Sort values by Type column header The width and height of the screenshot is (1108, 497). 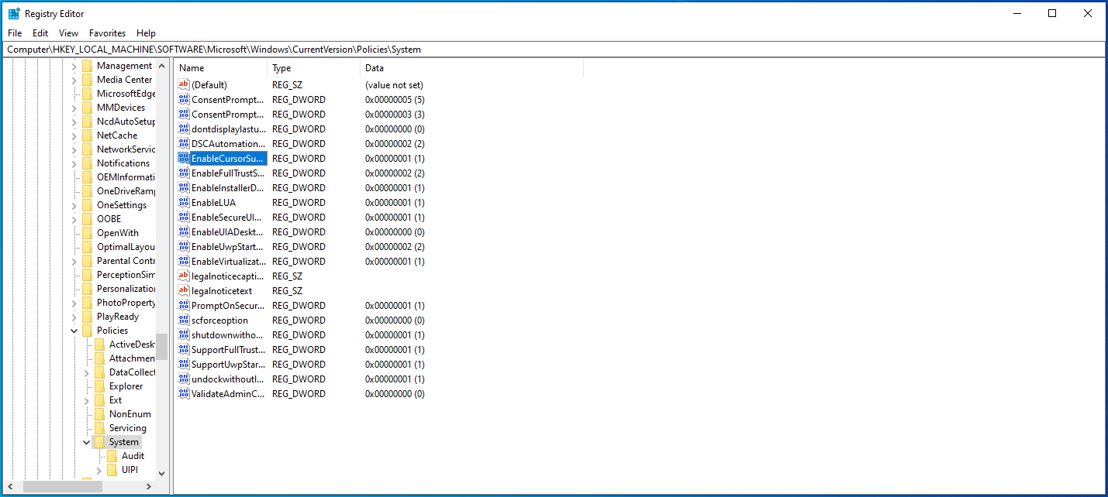(x=314, y=68)
